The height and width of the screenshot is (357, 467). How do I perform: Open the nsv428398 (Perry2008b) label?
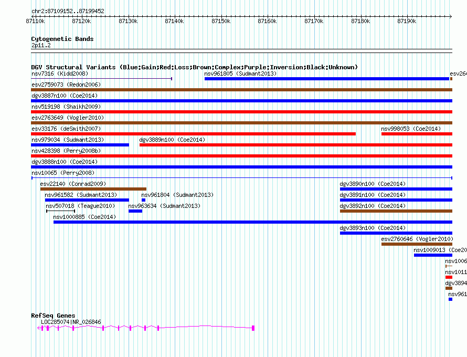point(66,151)
